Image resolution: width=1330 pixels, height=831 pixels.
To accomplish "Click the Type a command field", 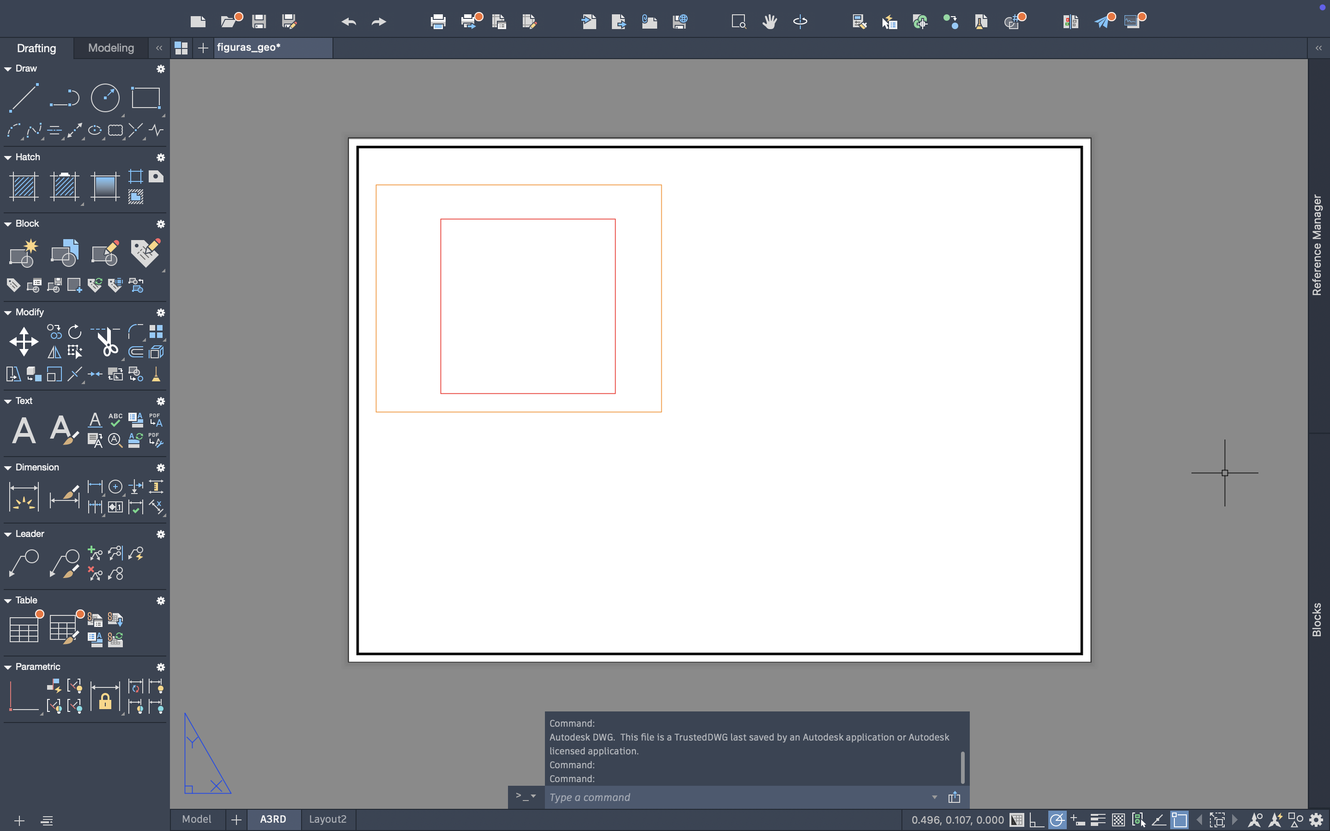I will point(737,797).
